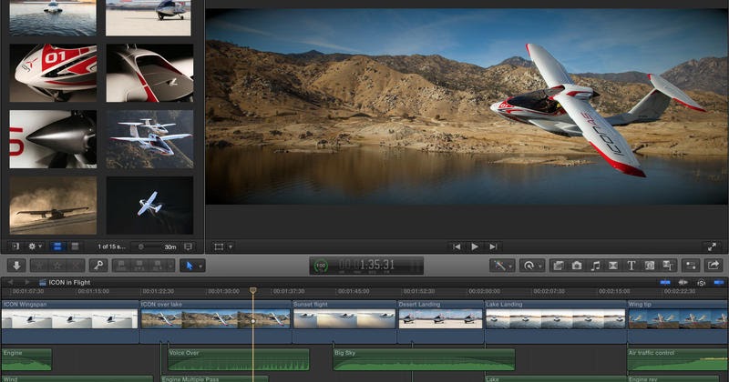Click the Insert edit button
This screenshot has height=382, width=729.
click(x=139, y=266)
